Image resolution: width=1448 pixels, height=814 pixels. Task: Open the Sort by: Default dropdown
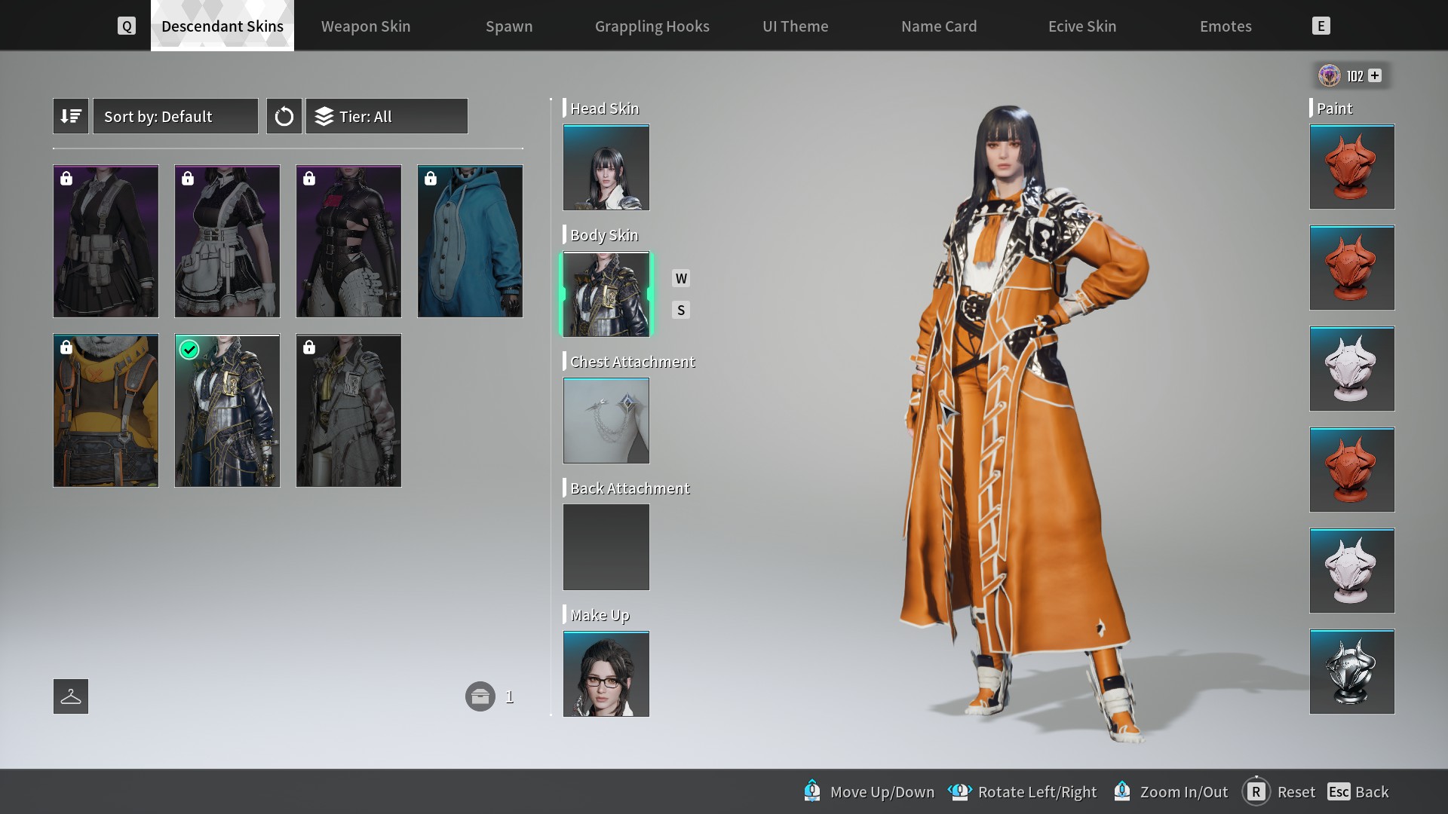(175, 116)
